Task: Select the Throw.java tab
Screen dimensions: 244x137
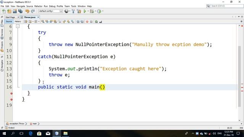Action: [30, 17]
